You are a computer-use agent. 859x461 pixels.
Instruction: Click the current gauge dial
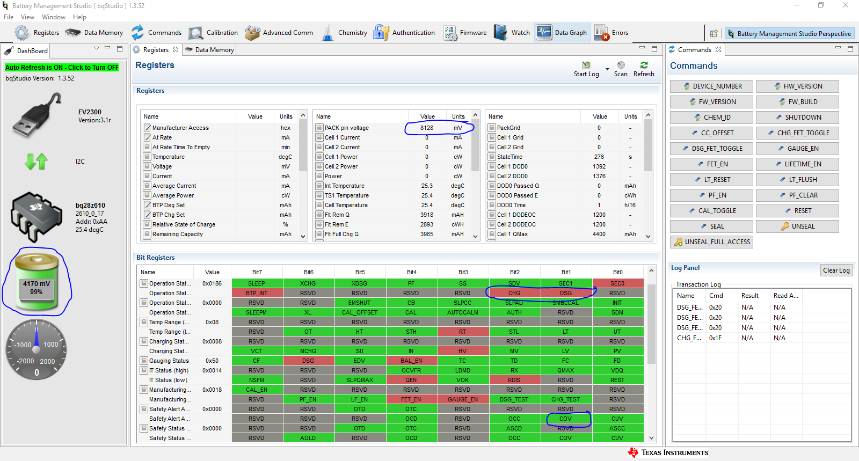coord(37,350)
